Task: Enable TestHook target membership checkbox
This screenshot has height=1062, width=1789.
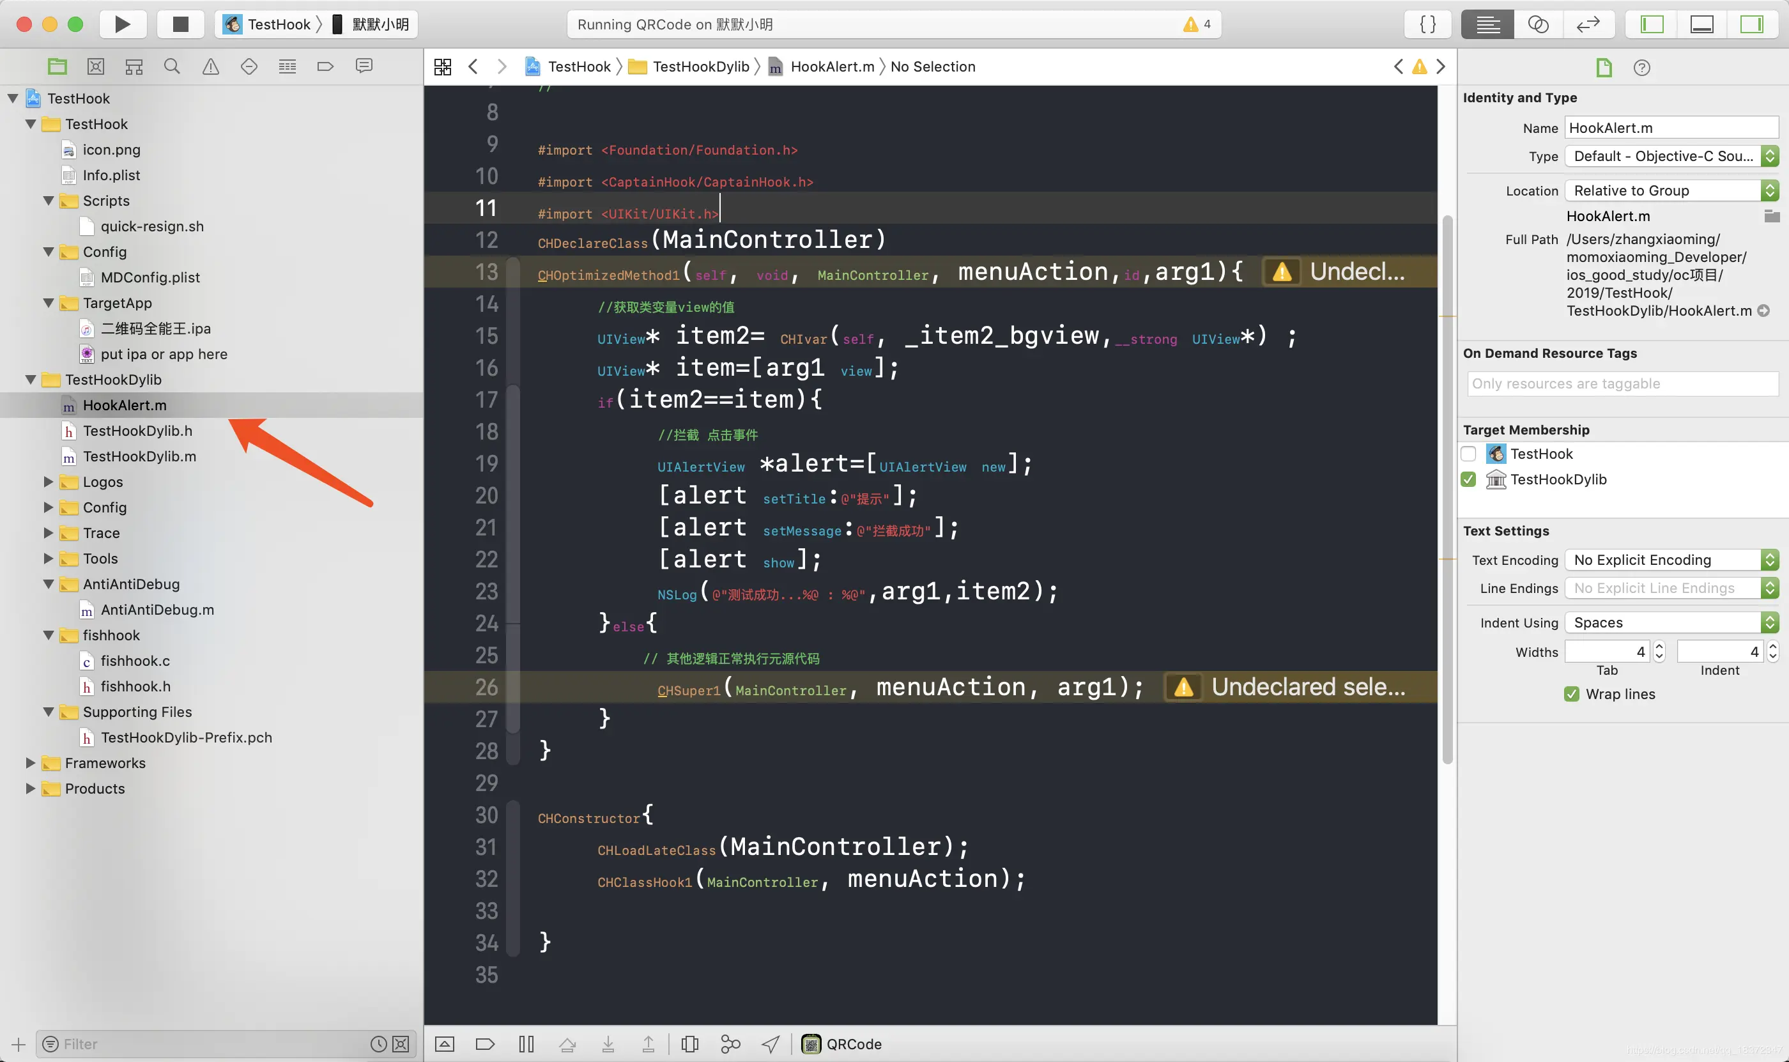Action: 1469,454
